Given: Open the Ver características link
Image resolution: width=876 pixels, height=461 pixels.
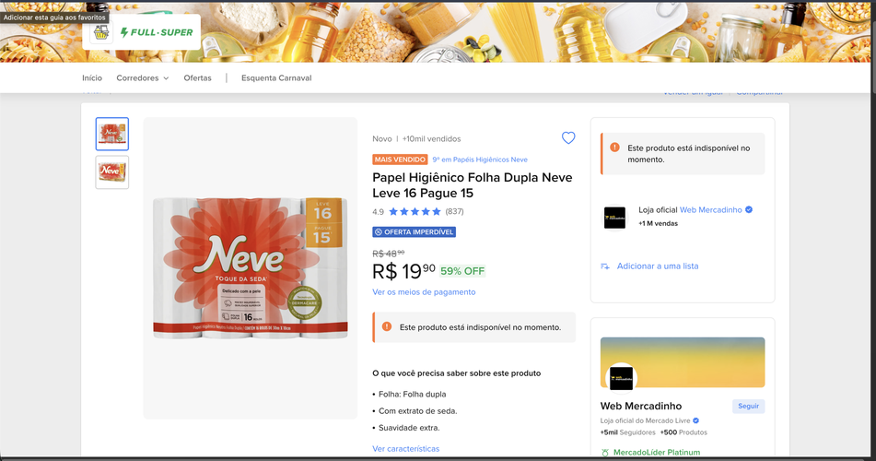Looking at the screenshot, I should pyautogui.click(x=406, y=449).
